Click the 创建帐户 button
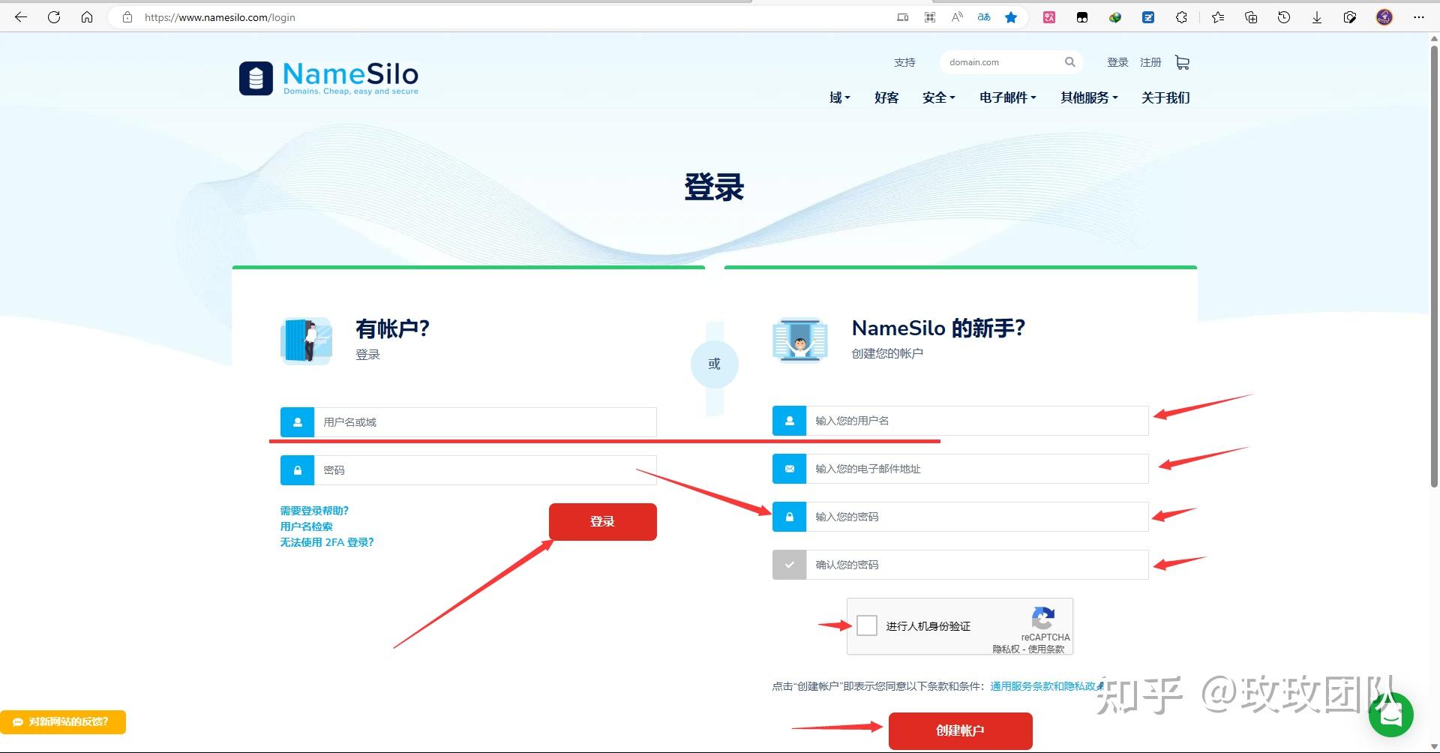The height and width of the screenshot is (753, 1440). click(960, 730)
